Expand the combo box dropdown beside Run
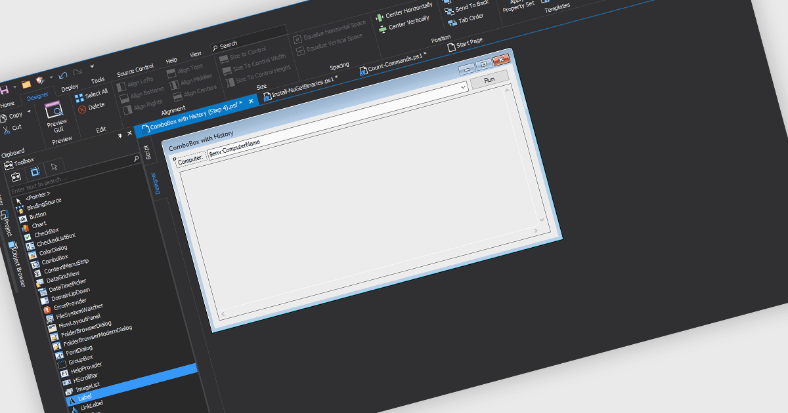 pos(462,86)
